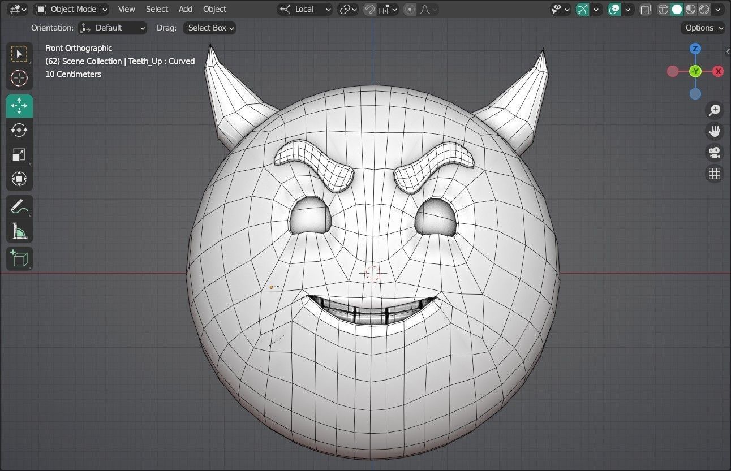The height and width of the screenshot is (471, 731).
Task: Open the Options dropdown
Action: [703, 28]
